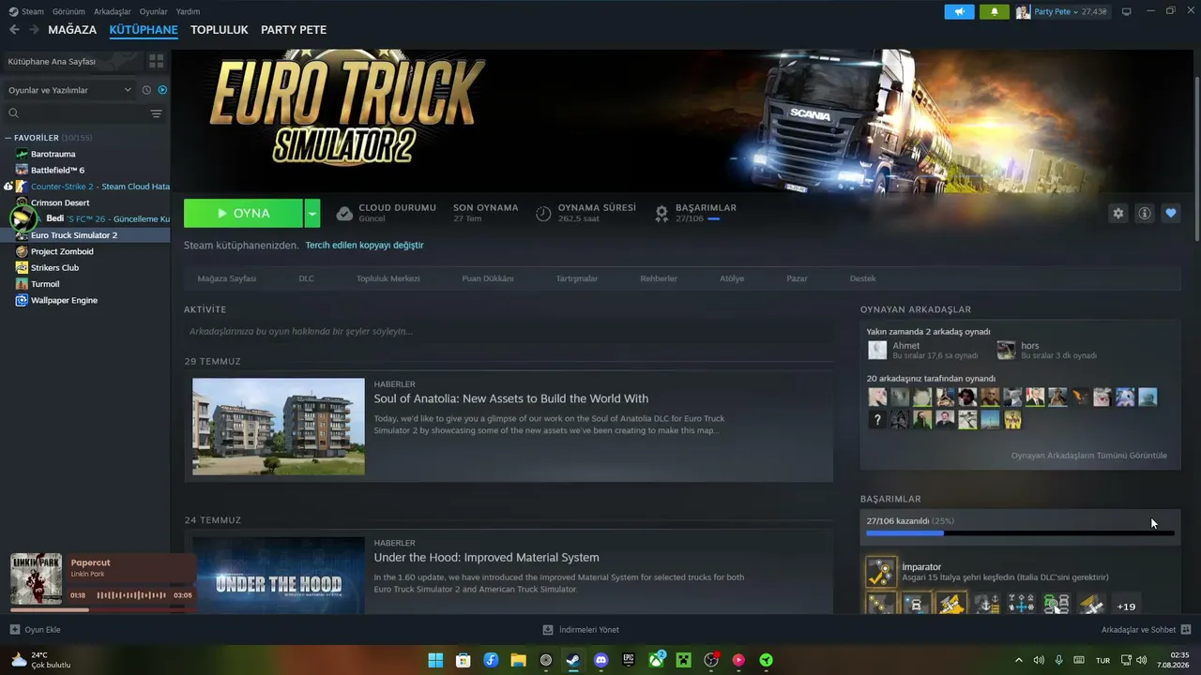This screenshot has height=675, width=1201.
Task: Open the advanced filter options icon
Action: [156, 113]
